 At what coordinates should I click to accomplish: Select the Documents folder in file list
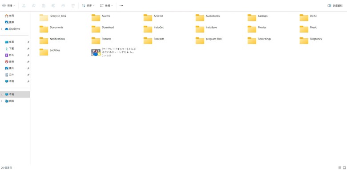pos(51,29)
